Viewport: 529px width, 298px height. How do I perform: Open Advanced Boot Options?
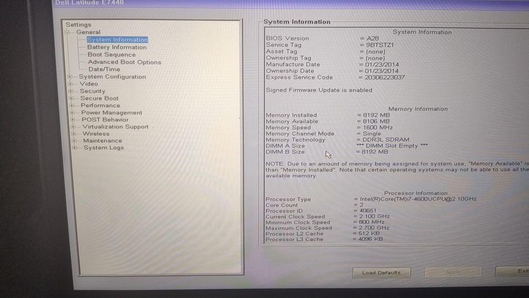click(x=124, y=62)
